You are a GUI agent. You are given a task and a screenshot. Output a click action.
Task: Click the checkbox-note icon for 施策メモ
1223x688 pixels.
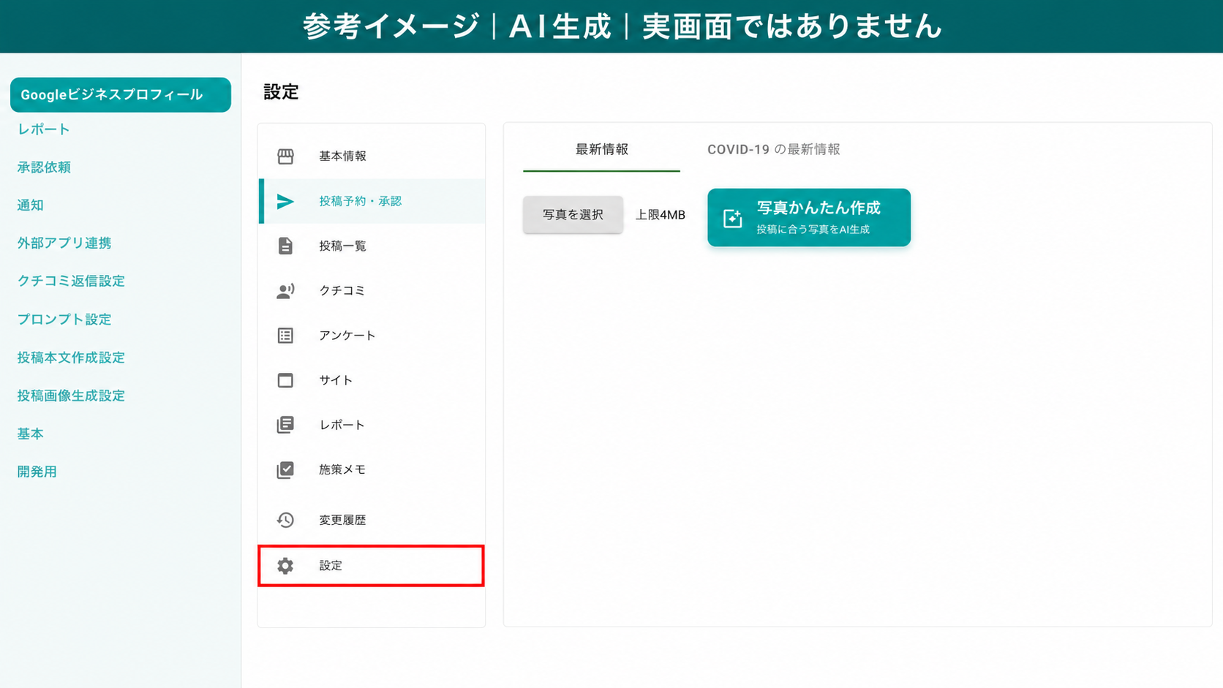(x=285, y=470)
